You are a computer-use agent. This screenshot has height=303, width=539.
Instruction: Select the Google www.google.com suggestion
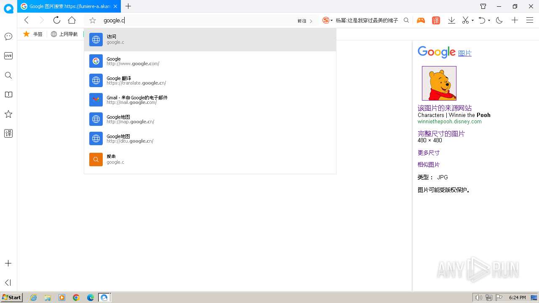coord(210,61)
